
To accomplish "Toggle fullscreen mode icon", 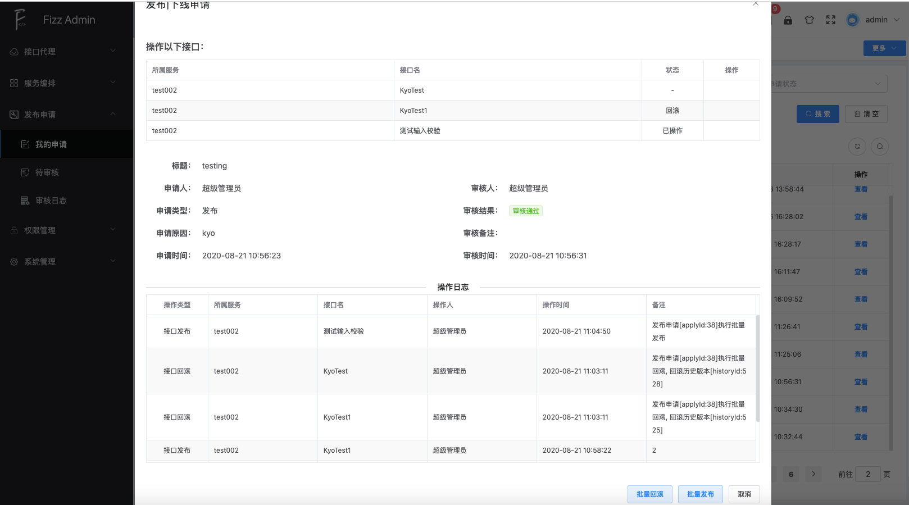I will 830,20.
